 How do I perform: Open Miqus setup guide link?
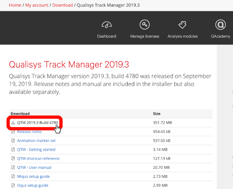[x=33, y=176]
